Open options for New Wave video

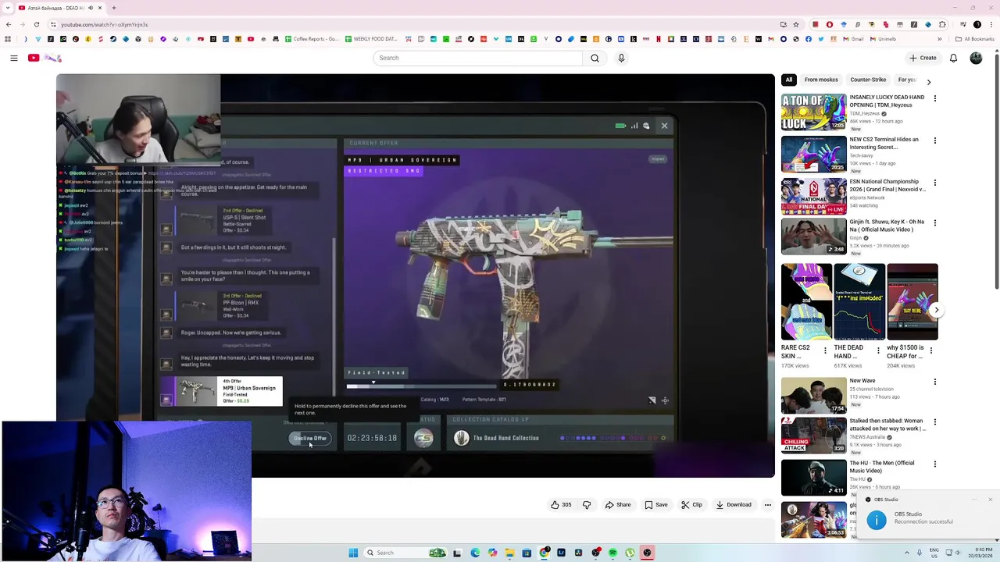click(934, 382)
